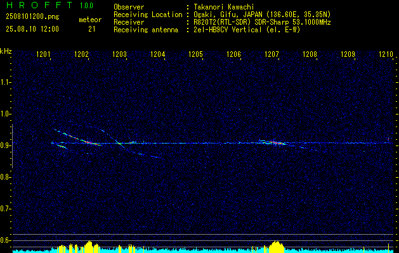Click the yellow power peak below 1202
Image resolution: width=399 pixels, height=253 pixels.
[89, 247]
